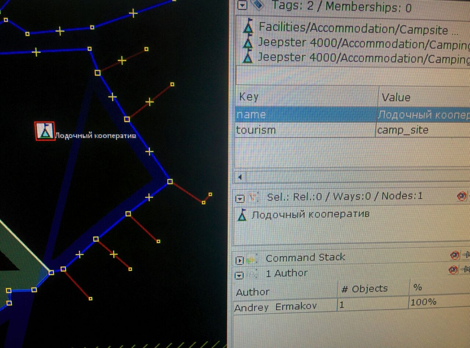470x348 pixels.
Task: Collapse the 1 Author panel
Action: point(239,275)
